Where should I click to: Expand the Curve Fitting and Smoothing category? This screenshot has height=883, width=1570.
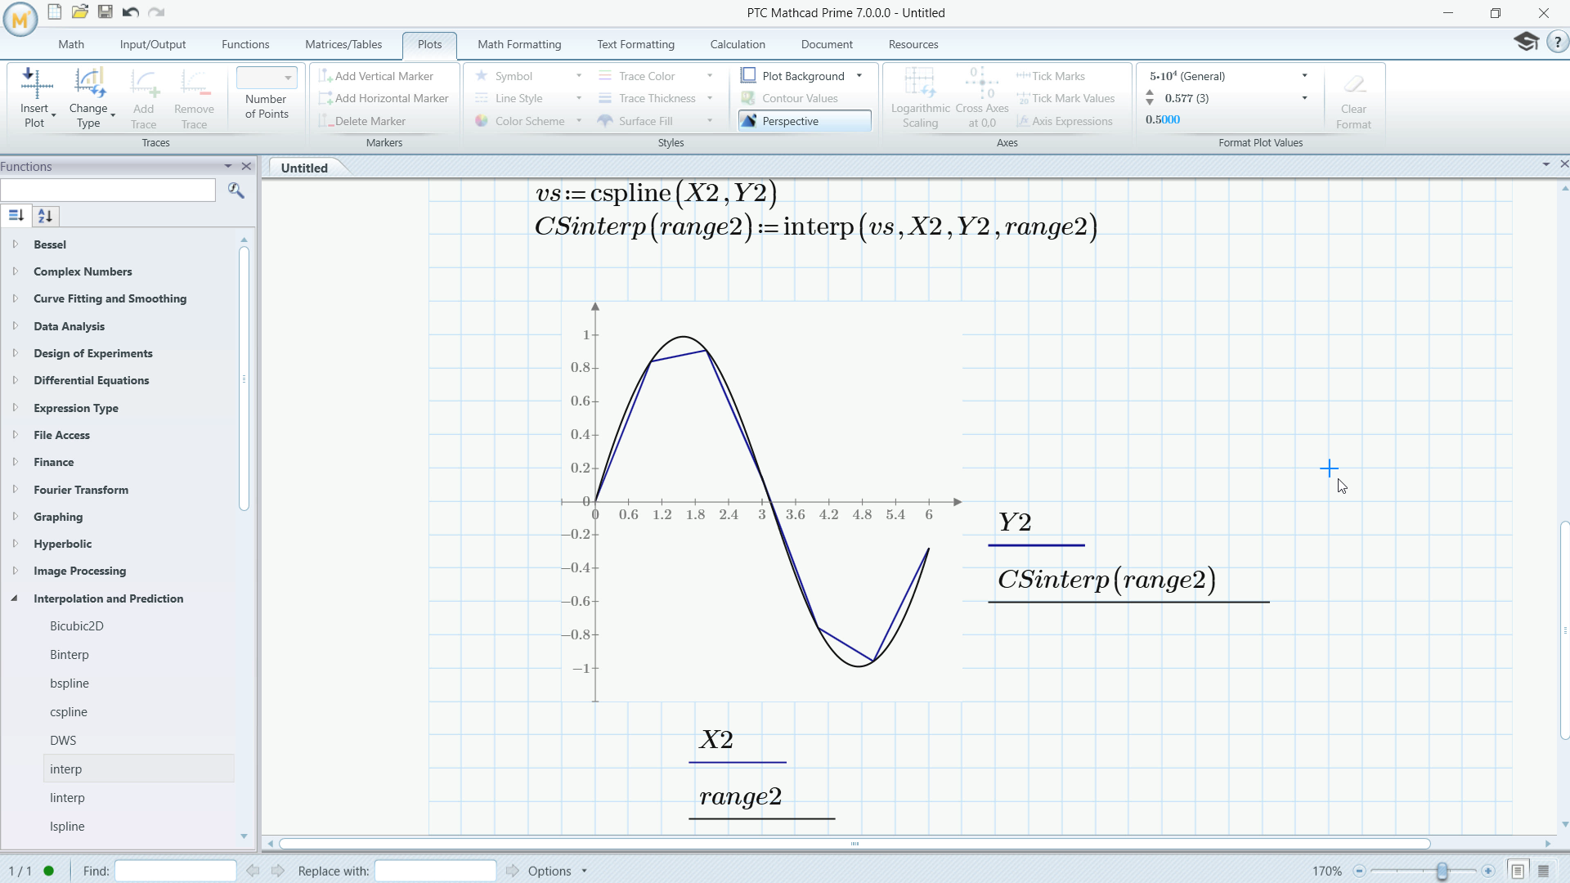click(x=16, y=298)
